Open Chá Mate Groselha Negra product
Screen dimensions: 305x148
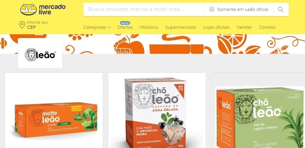pyautogui.click(x=157, y=110)
